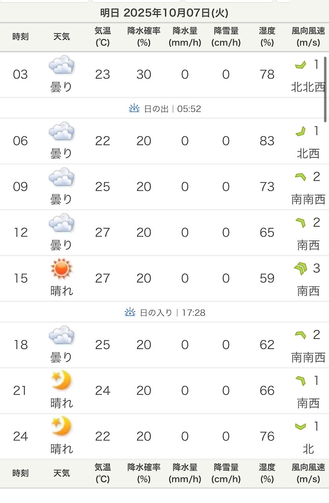Click the bottom 湿度 (%) column header
The height and width of the screenshot is (503, 329).
coord(267,473)
